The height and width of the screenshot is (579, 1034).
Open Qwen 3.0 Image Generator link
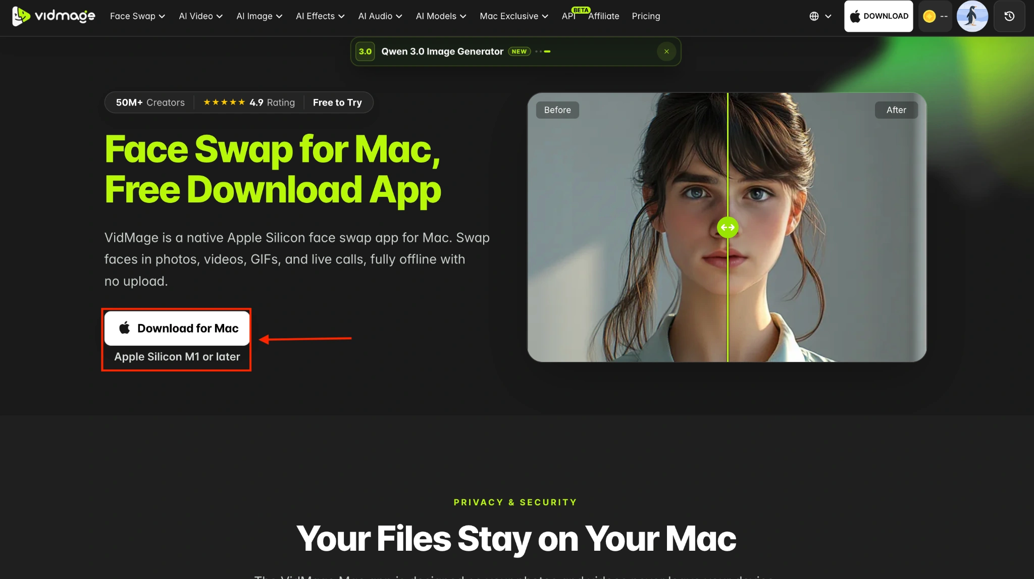pyautogui.click(x=442, y=51)
